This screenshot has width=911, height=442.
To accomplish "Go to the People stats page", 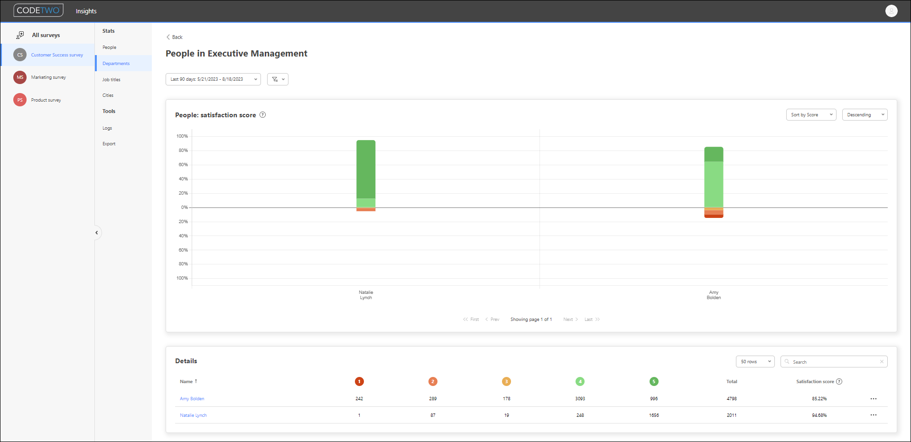I will point(109,47).
